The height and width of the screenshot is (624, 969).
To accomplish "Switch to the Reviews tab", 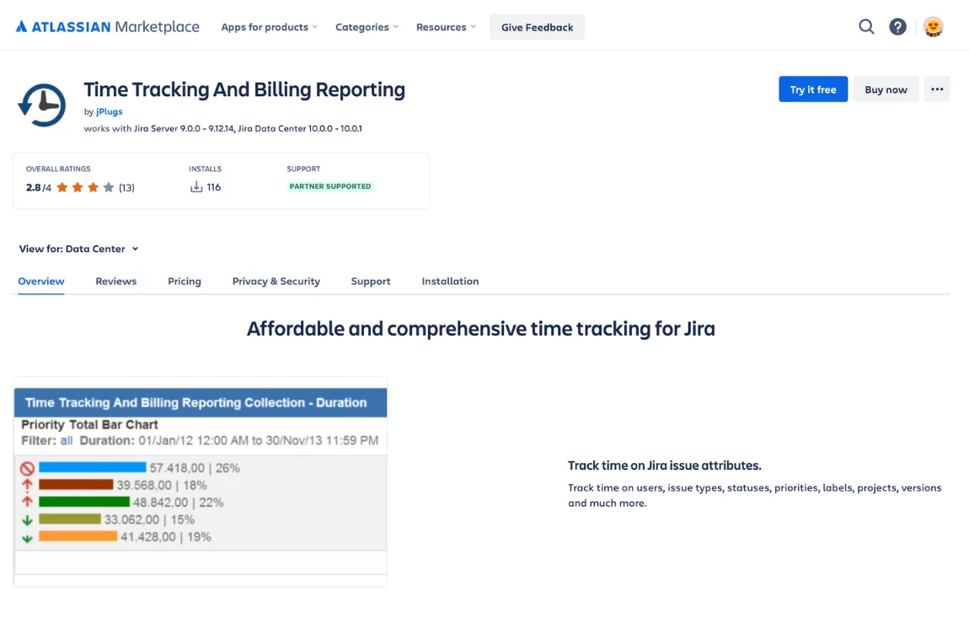I will (116, 281).
